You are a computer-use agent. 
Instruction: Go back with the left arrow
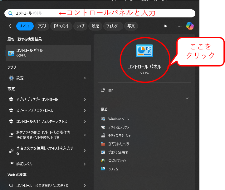pos(11,26)
